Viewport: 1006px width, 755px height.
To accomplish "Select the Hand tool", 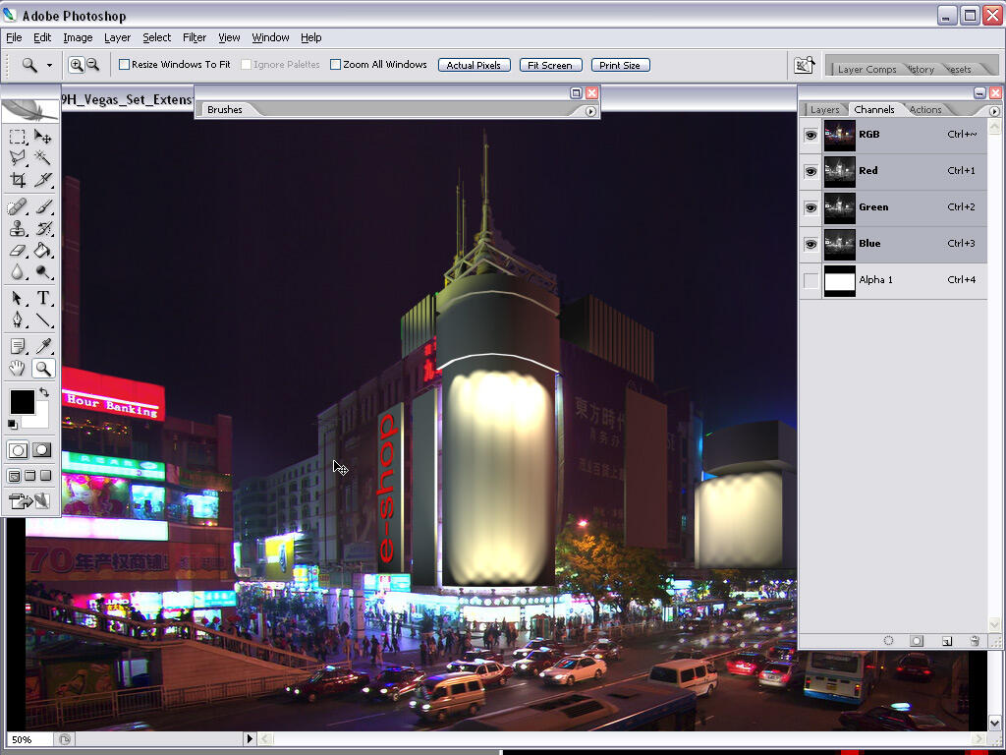I will [18, 369].
